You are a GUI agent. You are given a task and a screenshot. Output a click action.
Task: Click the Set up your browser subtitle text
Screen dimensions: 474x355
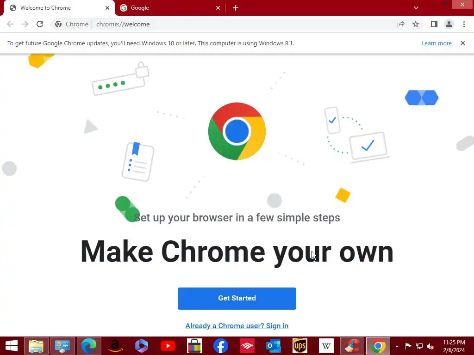[237, 218]
